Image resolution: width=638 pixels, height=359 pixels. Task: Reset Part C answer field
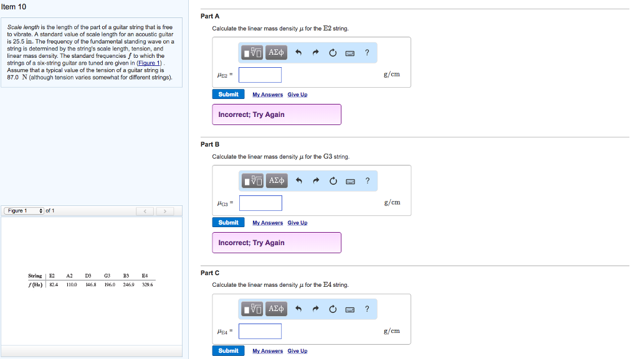[333, 309]
